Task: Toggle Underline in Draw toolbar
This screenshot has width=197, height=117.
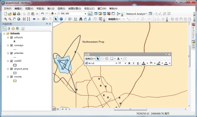Action: tap(138, 63)
